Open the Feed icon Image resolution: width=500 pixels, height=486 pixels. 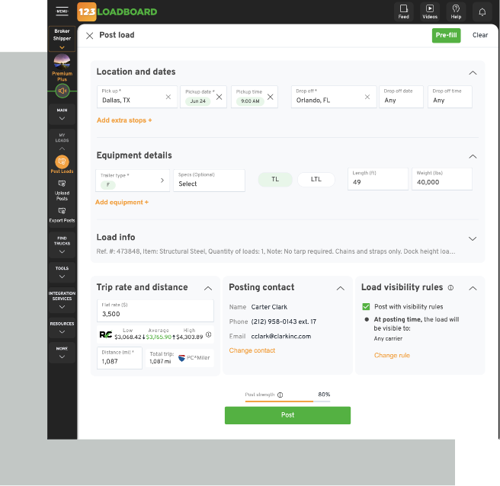[403, 11]
